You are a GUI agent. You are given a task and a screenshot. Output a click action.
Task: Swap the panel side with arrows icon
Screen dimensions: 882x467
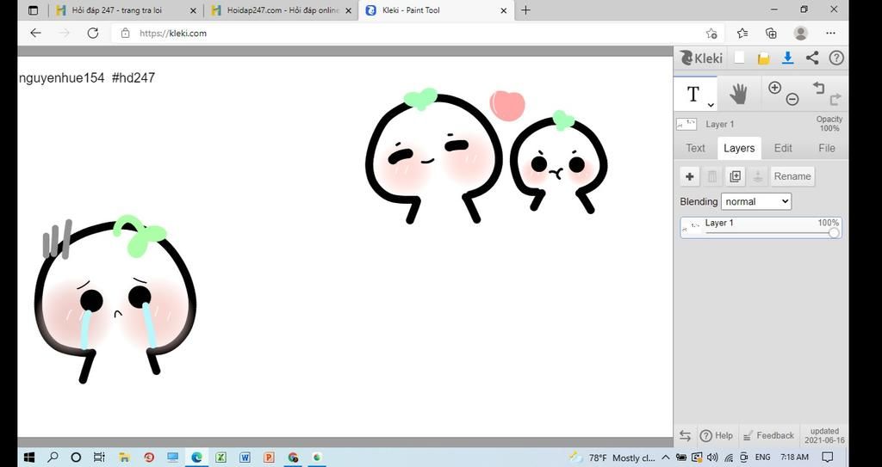tap(685, 435)
